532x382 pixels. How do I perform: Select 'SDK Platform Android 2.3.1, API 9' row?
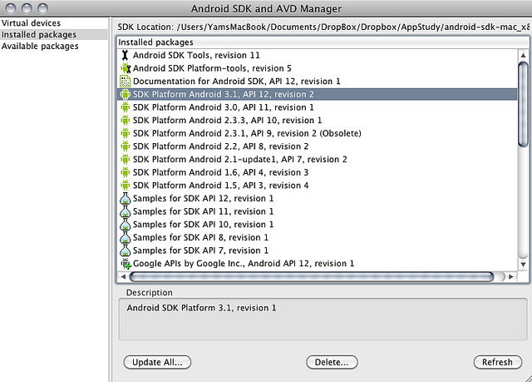click(x=318, y=133)
